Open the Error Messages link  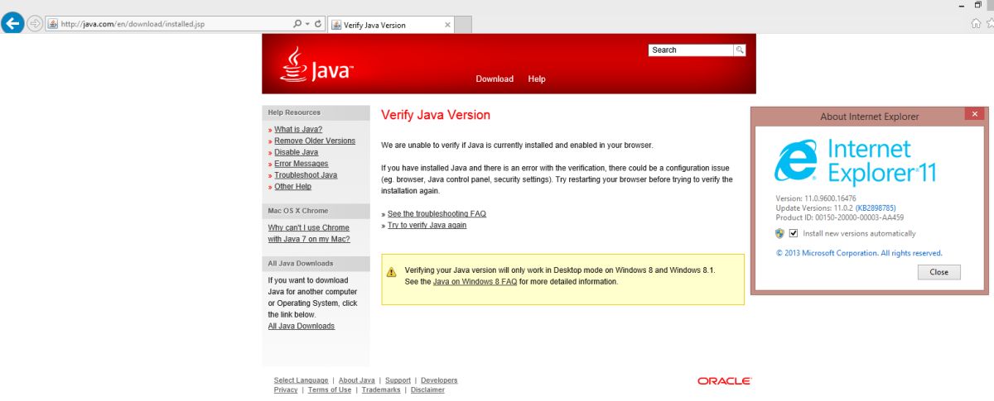point(302,164)
